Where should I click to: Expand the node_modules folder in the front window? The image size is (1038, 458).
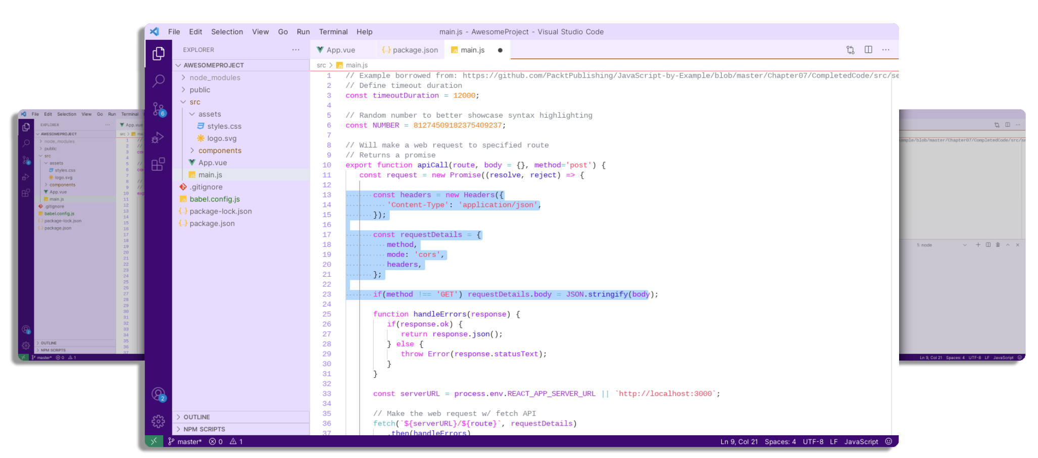241,78
